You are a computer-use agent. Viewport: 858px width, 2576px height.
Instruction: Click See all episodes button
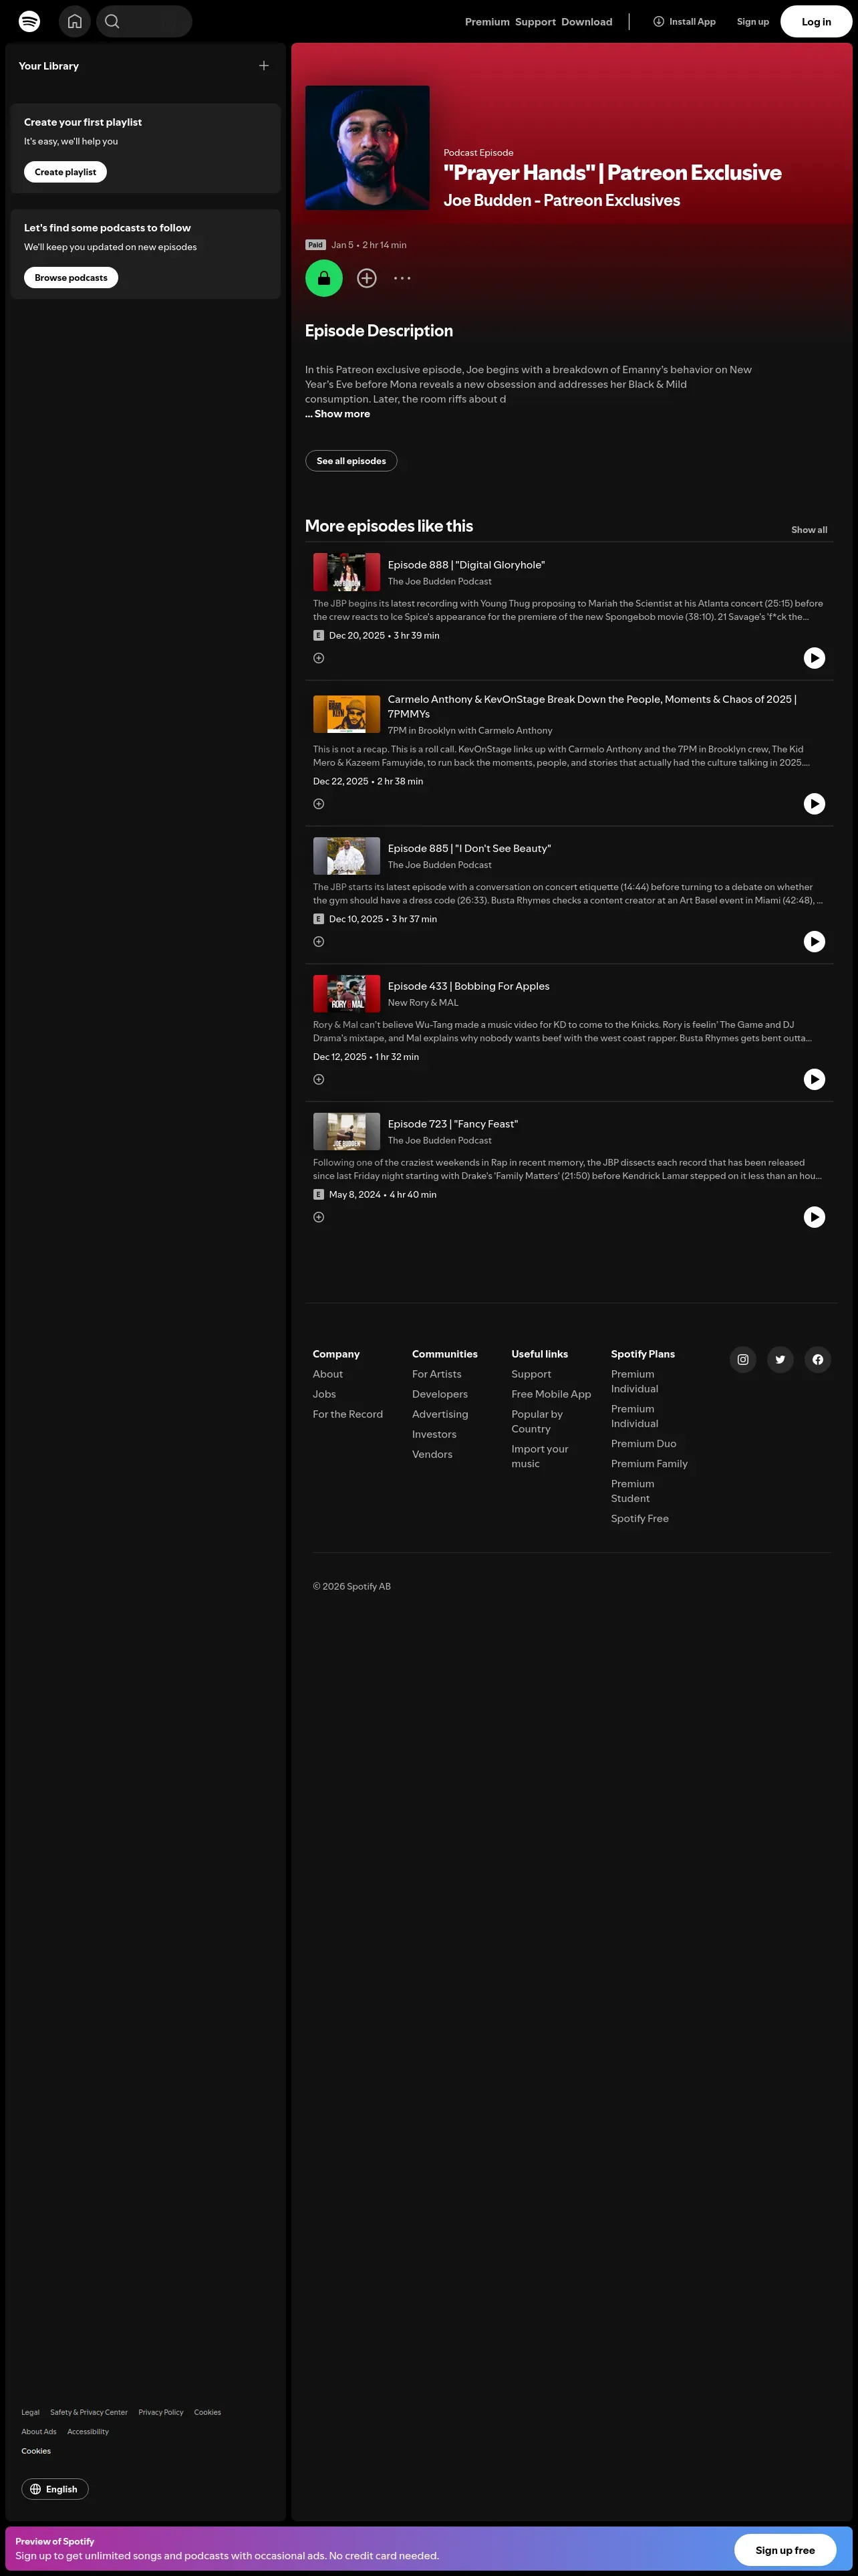point(351,461)
